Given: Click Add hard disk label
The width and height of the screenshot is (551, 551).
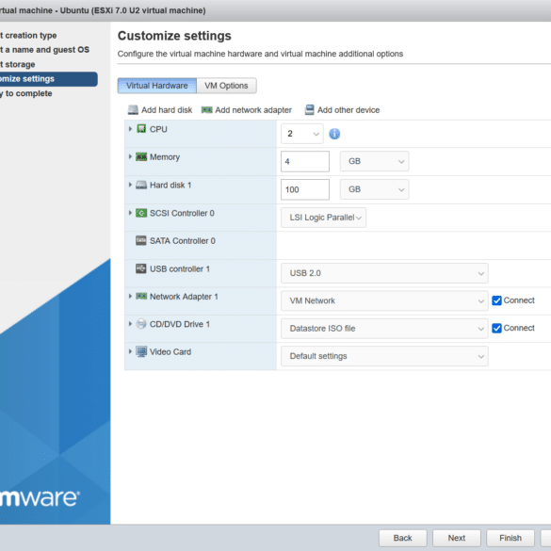Looking at the screenshot, I should [167, 110].
